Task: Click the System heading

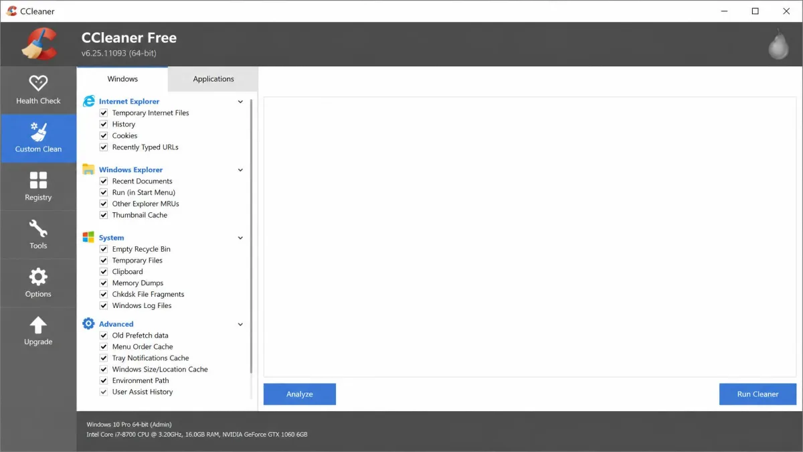Action: 111,238
